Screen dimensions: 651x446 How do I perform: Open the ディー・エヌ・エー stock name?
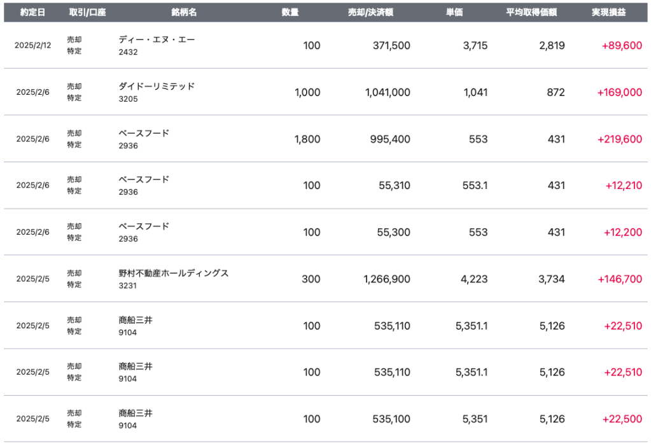(x=157, y=39)
